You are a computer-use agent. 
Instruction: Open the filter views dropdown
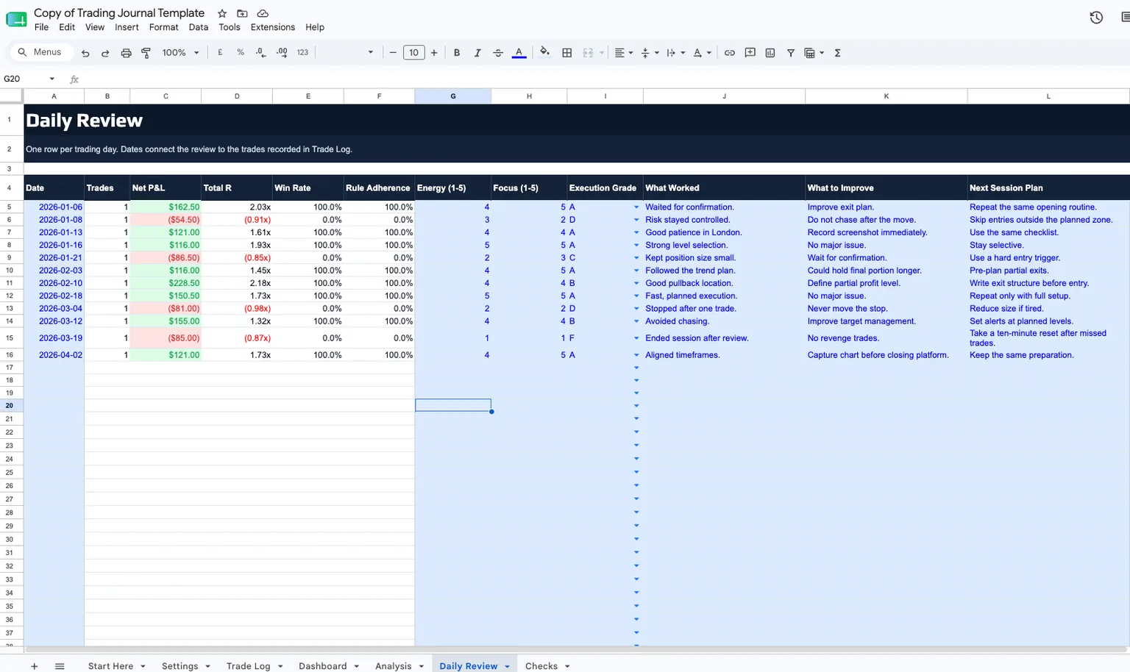click(814, 53)
